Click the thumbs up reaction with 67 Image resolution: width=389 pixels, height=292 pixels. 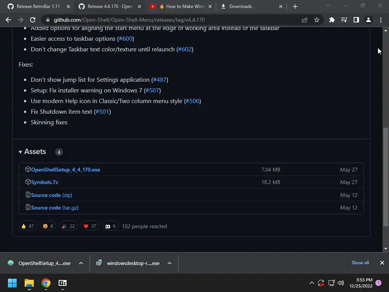tap(28, 226)
